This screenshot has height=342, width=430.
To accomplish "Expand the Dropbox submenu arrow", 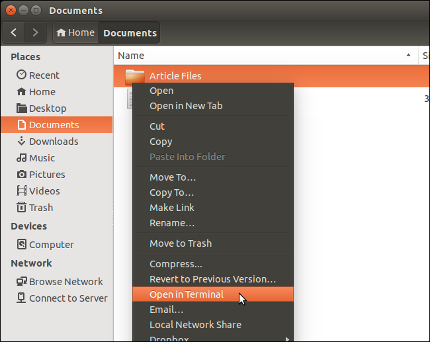I will (287, 339).
